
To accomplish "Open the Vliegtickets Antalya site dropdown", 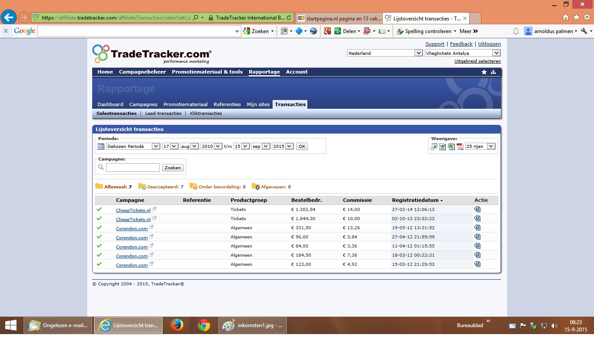I will point(463,53).
